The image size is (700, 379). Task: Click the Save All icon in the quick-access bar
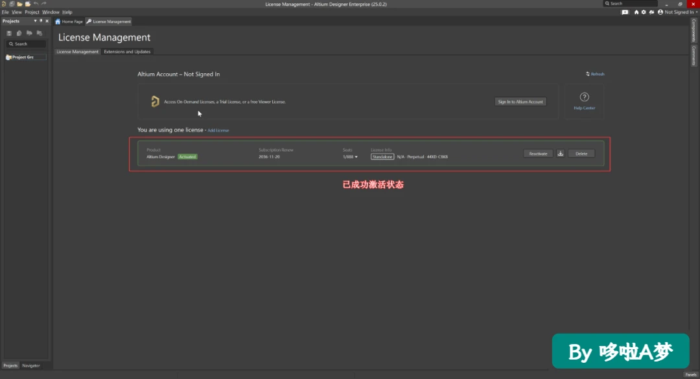[12, 4]
